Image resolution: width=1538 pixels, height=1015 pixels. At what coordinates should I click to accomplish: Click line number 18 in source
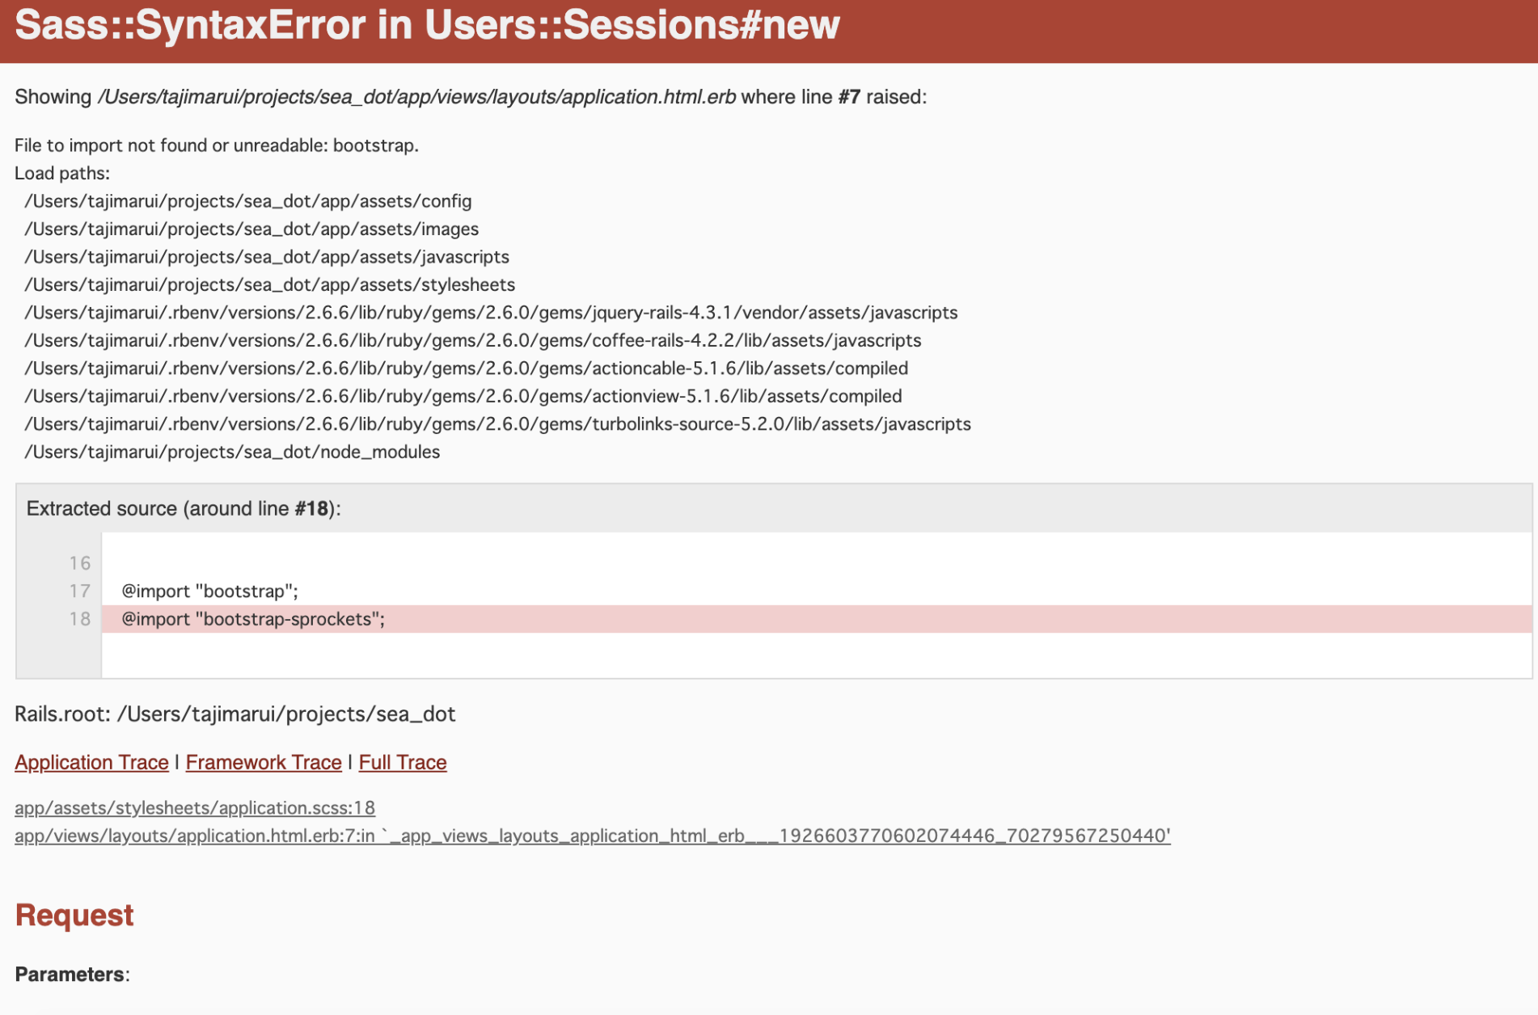point(79,619)
